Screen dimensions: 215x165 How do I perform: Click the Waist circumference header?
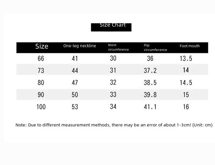[118, 47]
